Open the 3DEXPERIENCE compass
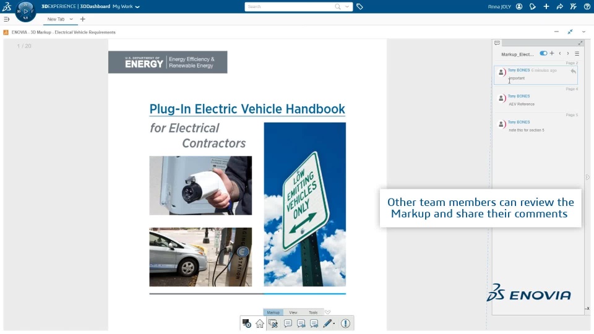Image resolution: width=594 pixels, height=334 pixels. tap(26, 11)
